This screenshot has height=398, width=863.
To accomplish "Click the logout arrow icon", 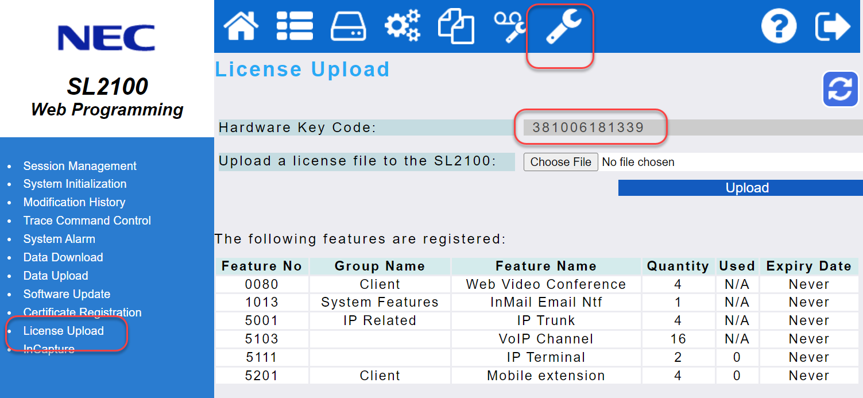I will point(833,26).
